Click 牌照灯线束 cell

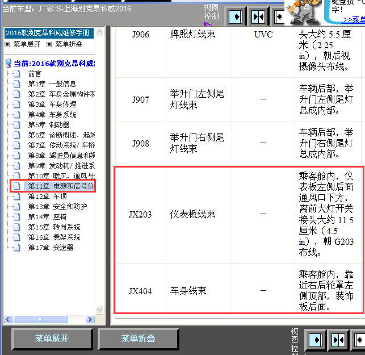point(192,35)
